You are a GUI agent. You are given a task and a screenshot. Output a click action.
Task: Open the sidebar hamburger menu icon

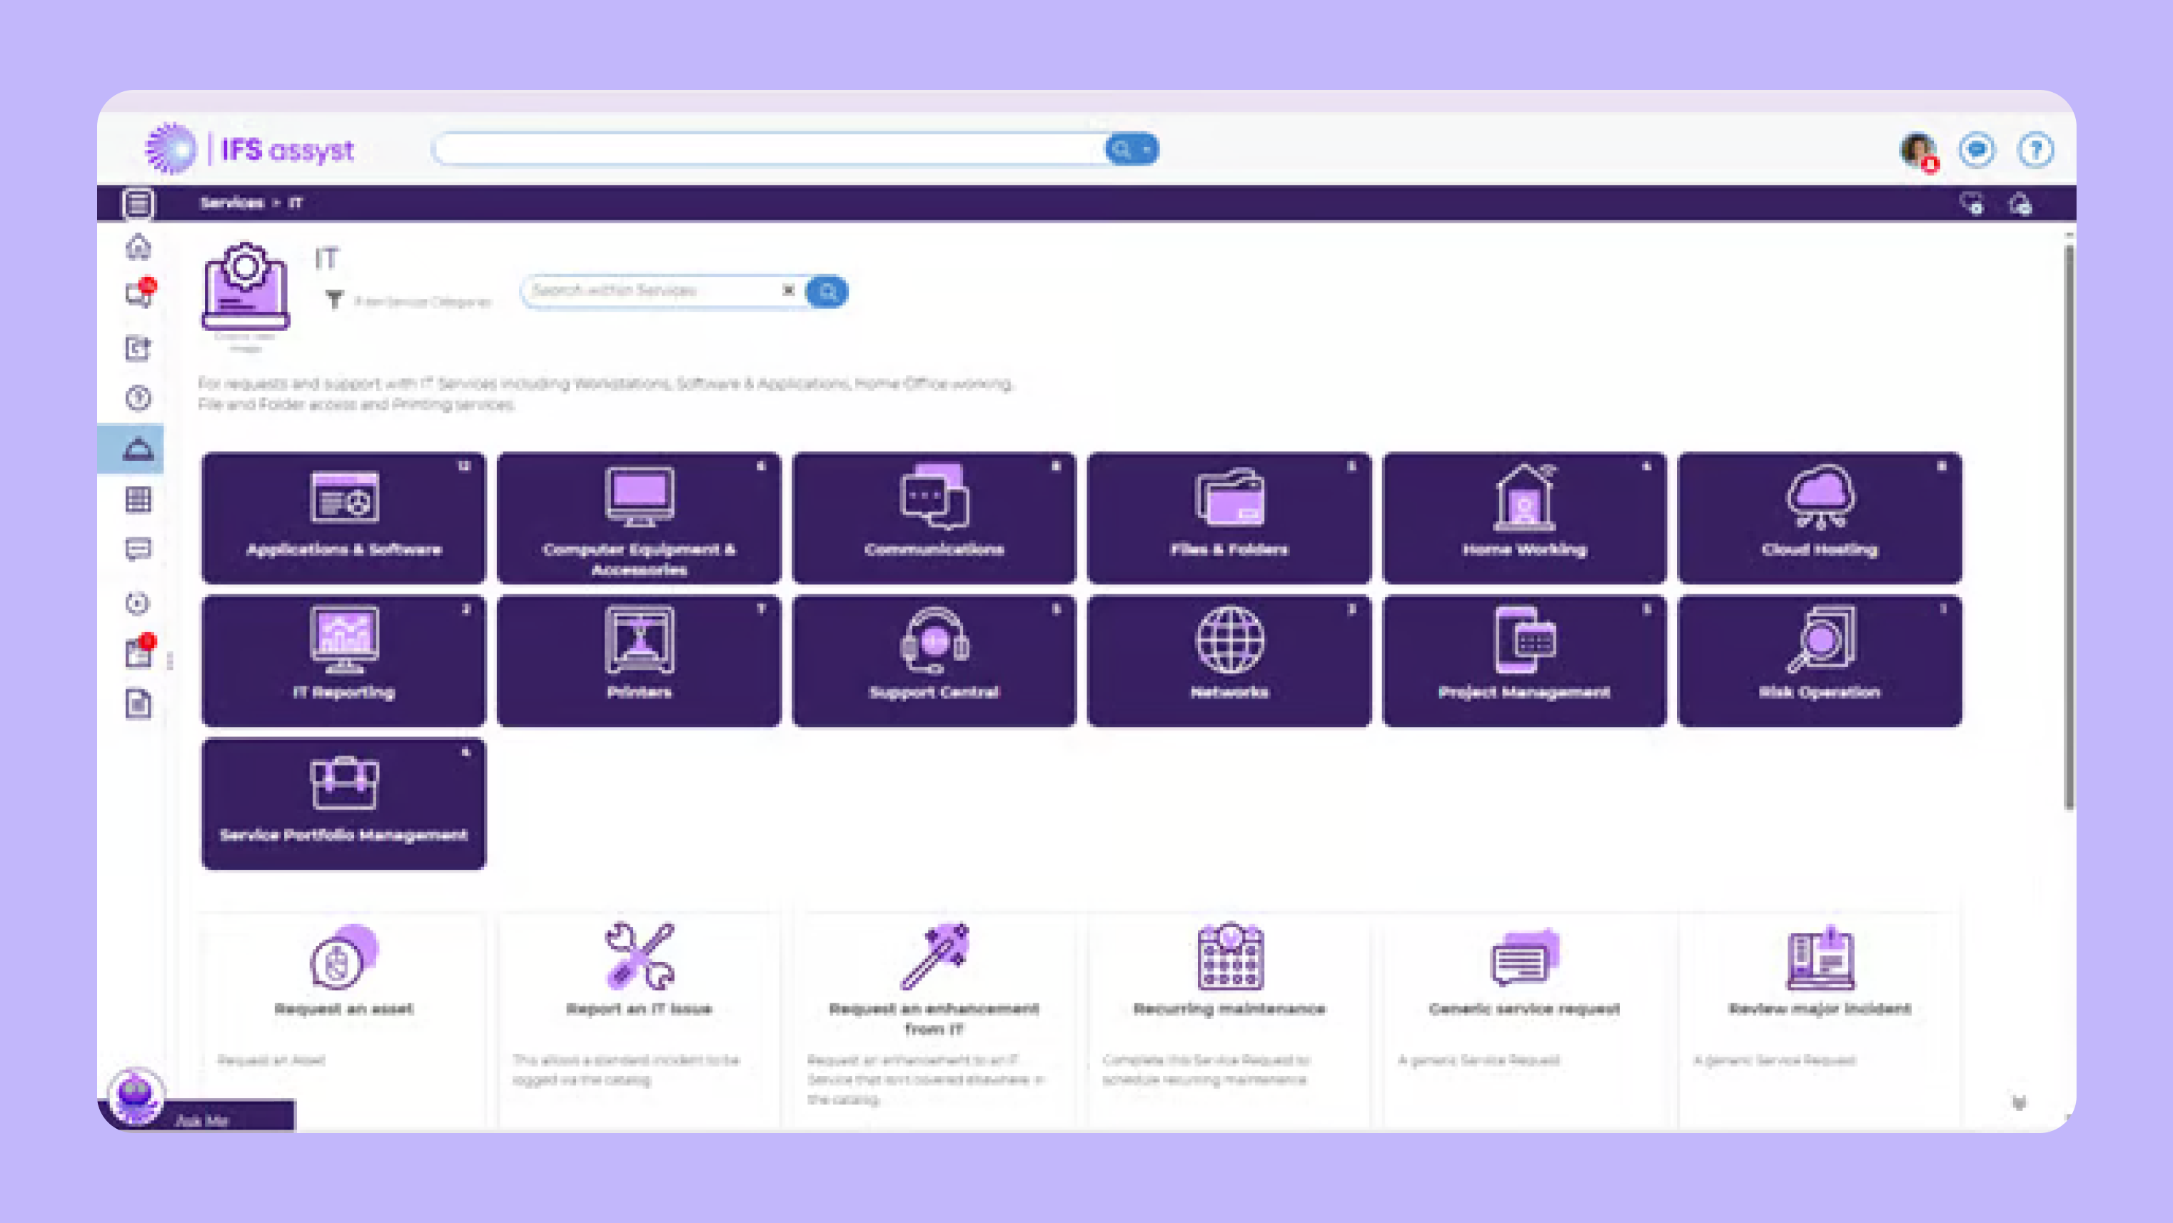tap(138, 203)
